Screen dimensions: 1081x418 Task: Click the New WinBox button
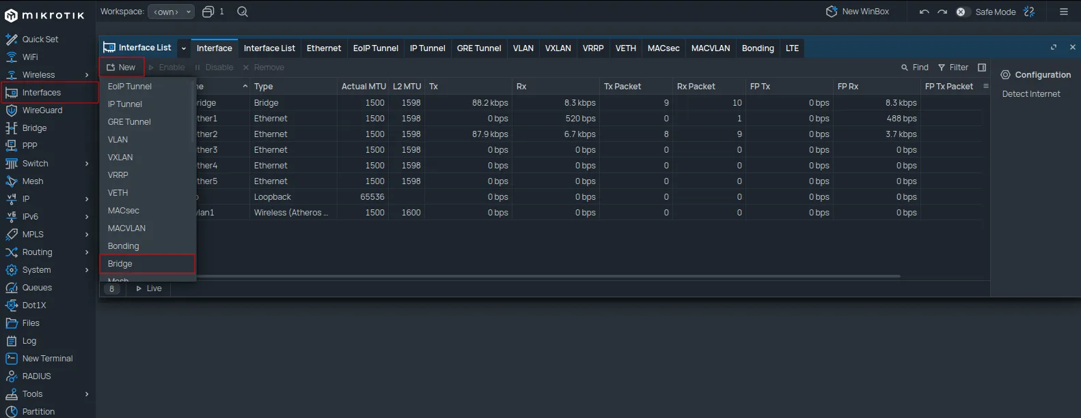click(x=858, y=12)
